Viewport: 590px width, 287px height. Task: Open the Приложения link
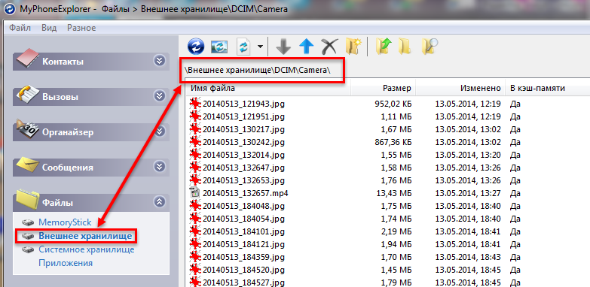pyautogui.click(x=66, y=263)
